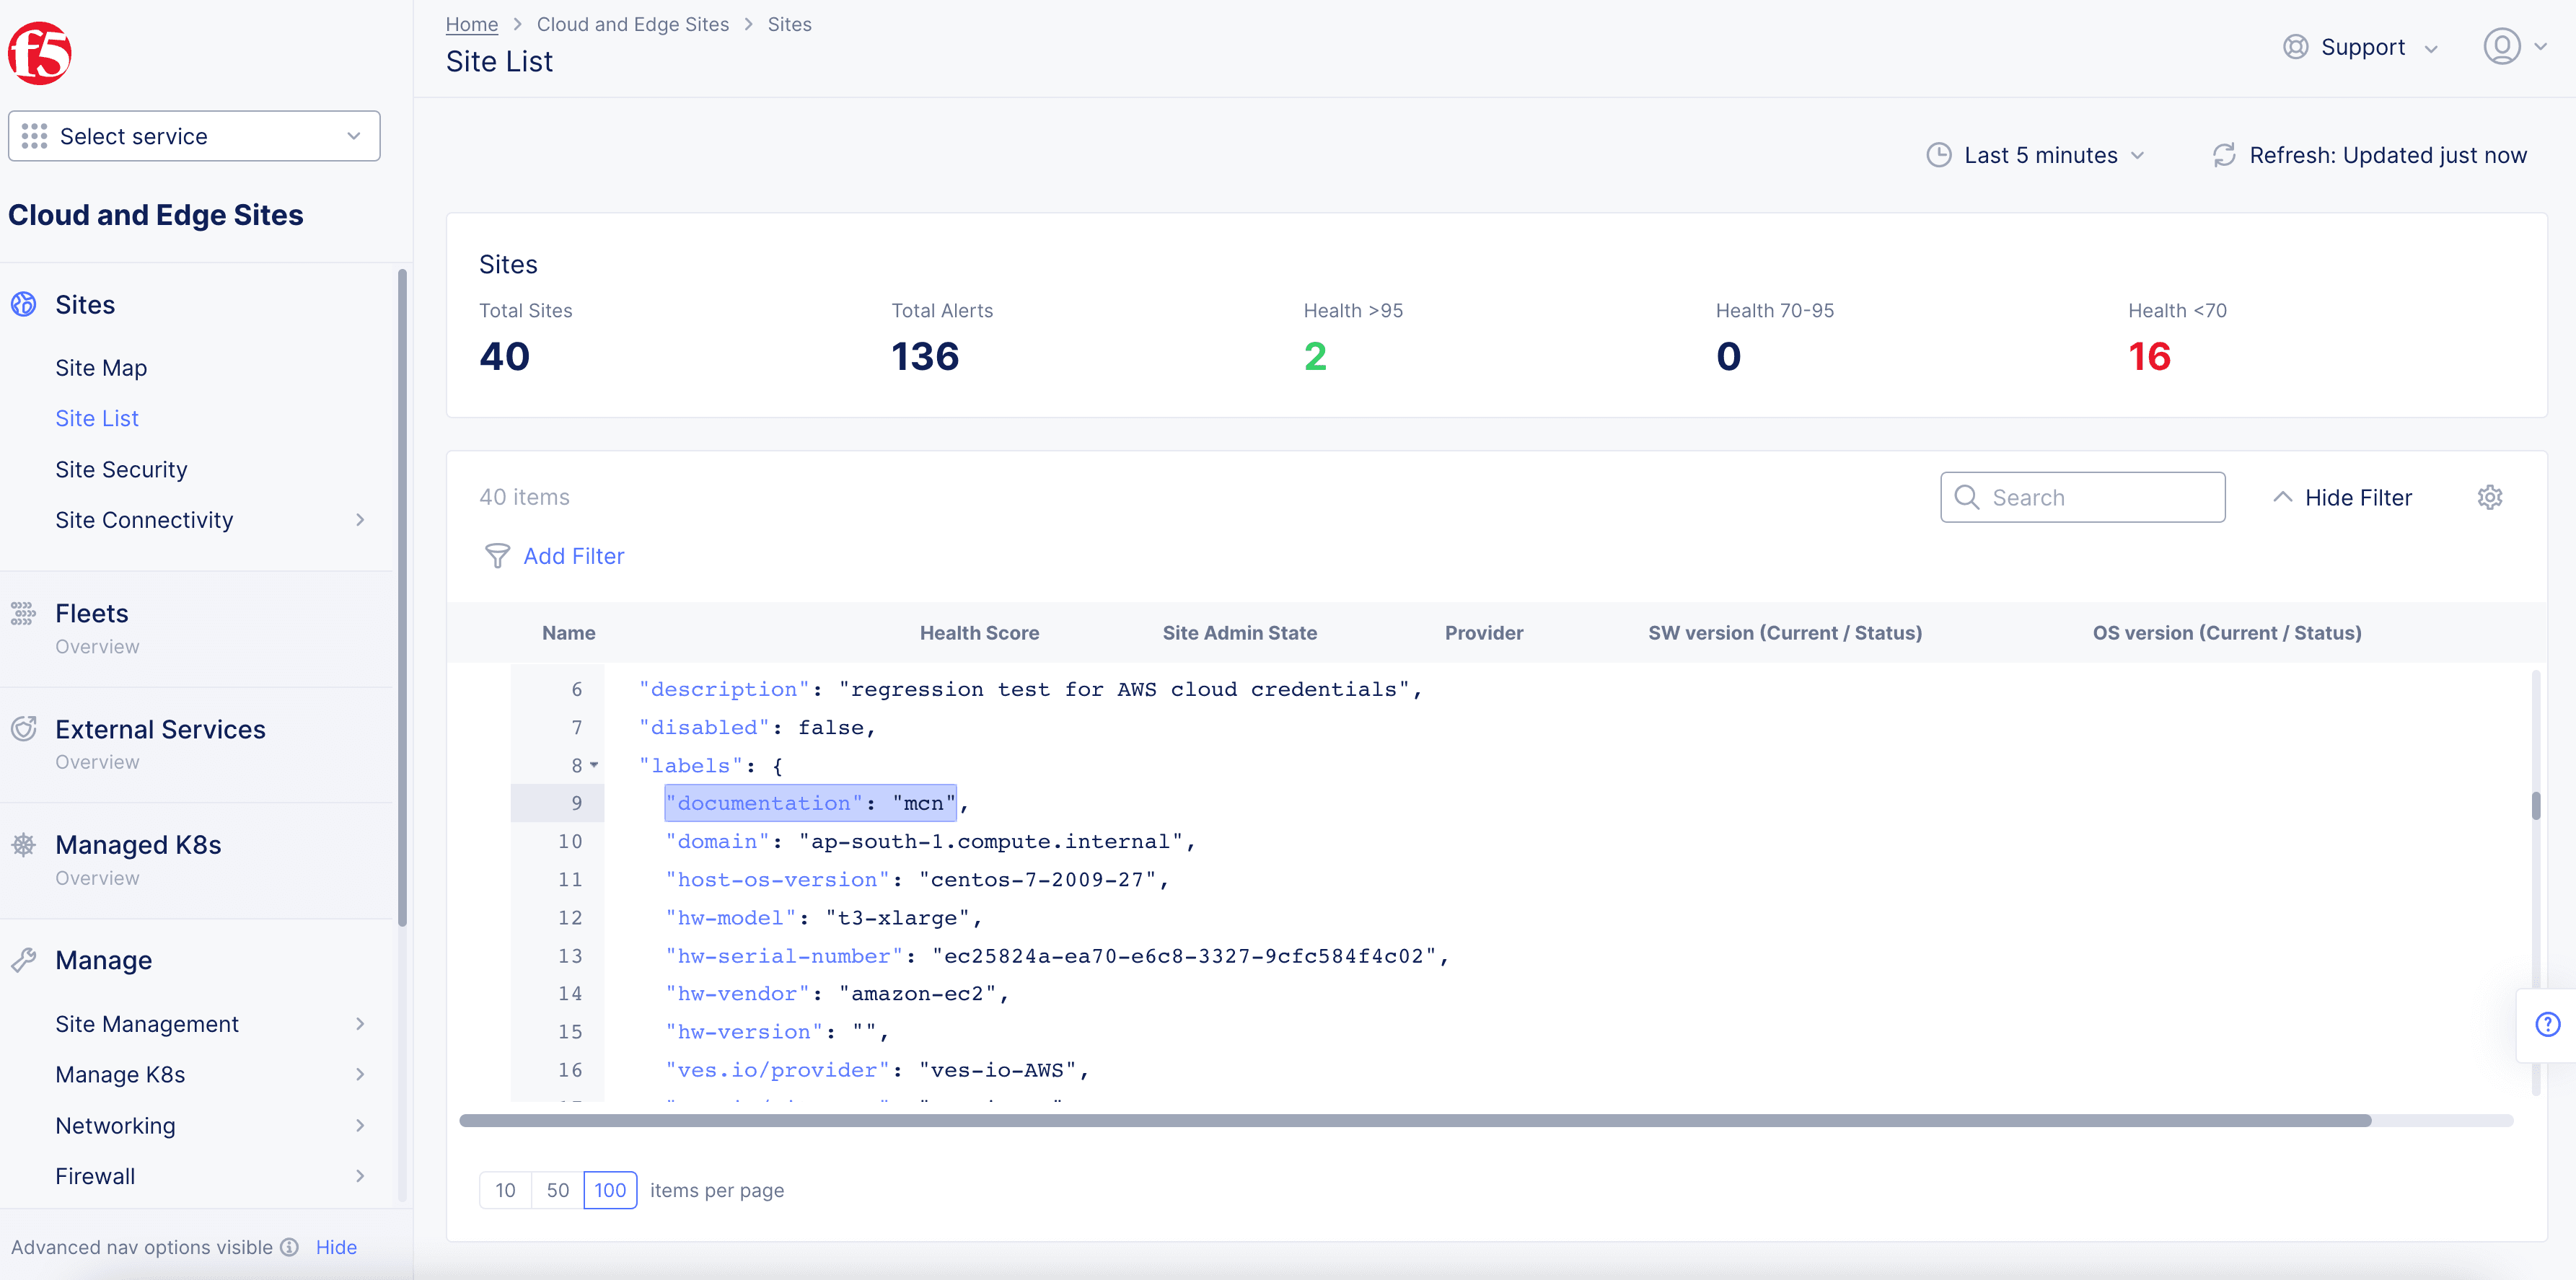
Task: Open External Services section
Action: pyautogui.click(x=160, y=729)
